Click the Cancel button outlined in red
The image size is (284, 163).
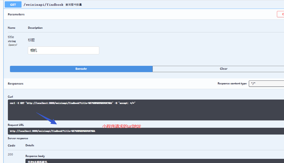click(x=281, y=14)
